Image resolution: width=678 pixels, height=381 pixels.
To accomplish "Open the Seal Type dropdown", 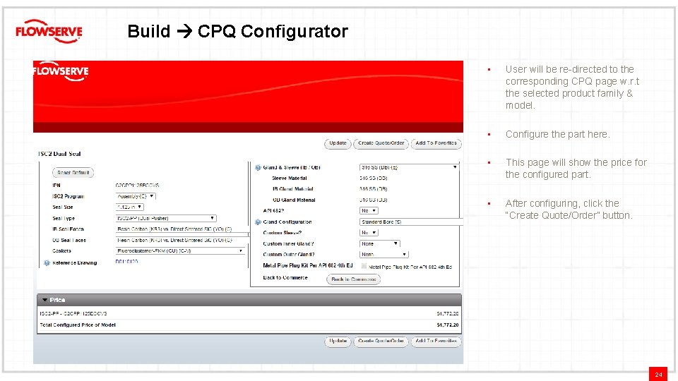I will click(166, 219).
